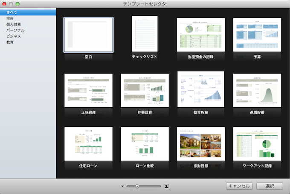290x194 pixels.
Task: Zoom the window with green button
Action: tap(17, 4)
